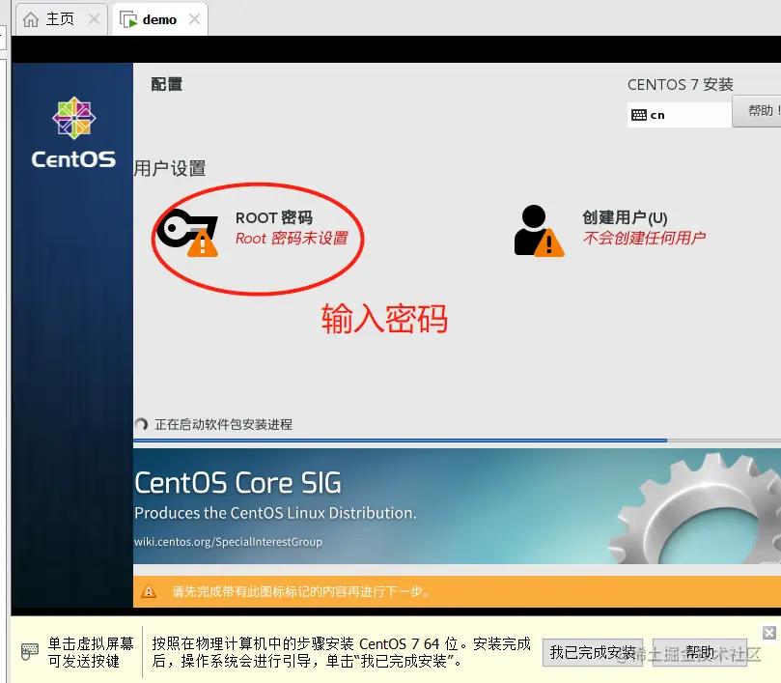
Task: Switch to the demo tab
Action: [159, 19]
